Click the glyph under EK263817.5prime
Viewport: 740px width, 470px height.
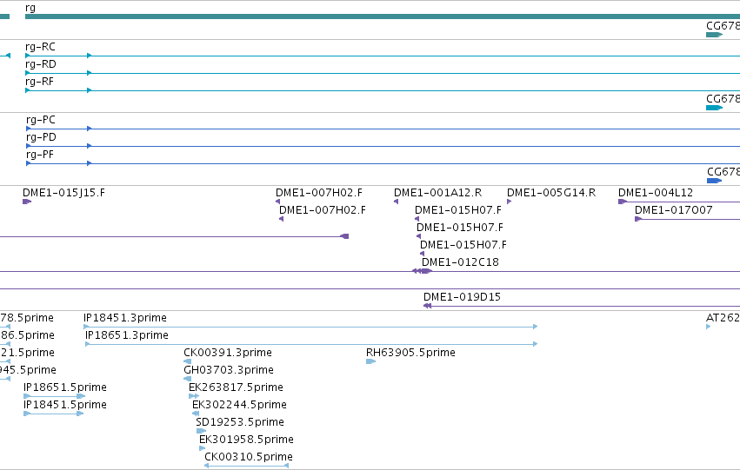(x=194, y=396)
